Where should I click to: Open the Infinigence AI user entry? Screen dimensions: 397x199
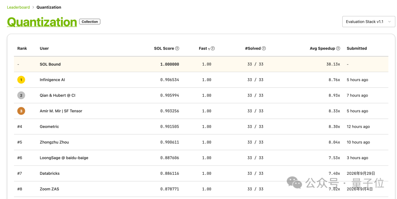click(52, 80)
